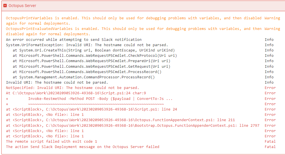The image size is (285, 155).
Task: Select the OctopusPrintEvaluatedVariables warning line
Action: [x=134, y=31]
